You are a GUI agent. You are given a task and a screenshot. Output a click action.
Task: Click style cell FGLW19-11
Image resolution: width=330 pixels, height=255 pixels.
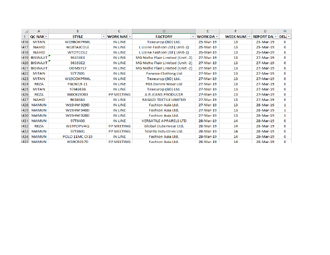77,84
